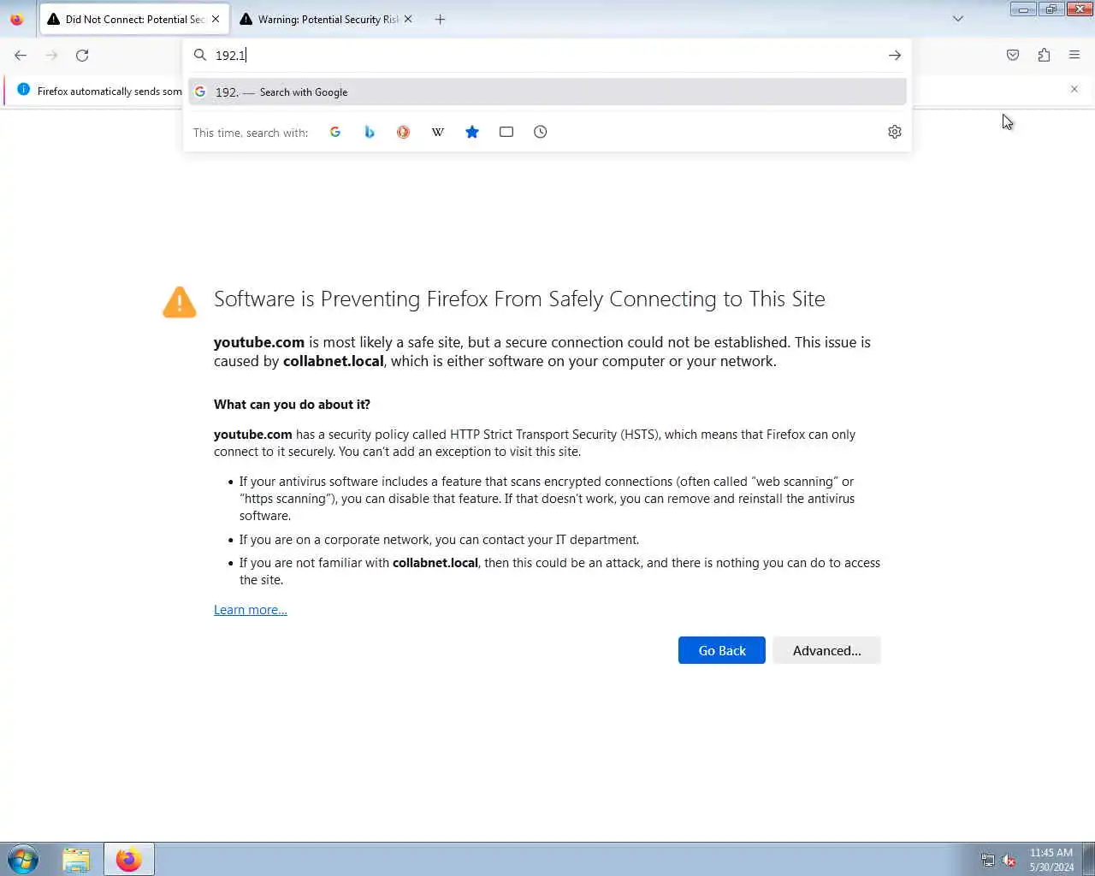This screenshot has width=1095, height=876.
Task: Open the Extensions puzzle icon
Action: pyautogui.click(x=1044, y=55)
